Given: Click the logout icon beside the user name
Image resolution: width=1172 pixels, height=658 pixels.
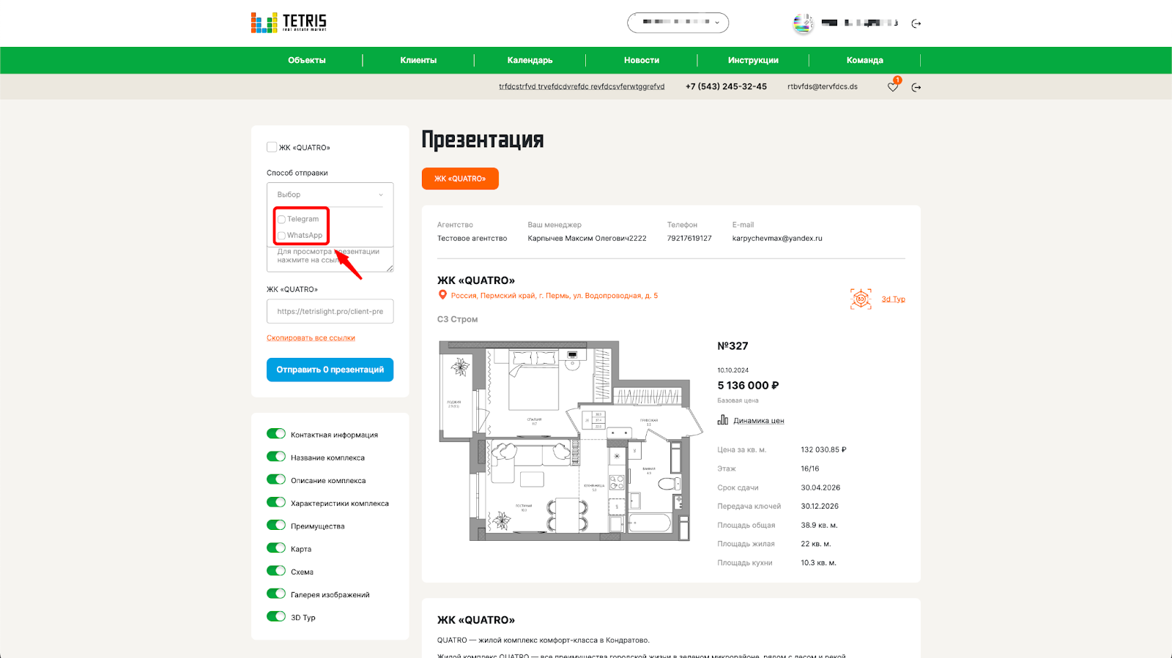Looking at the screenshot, I should [x=916, y=23].
